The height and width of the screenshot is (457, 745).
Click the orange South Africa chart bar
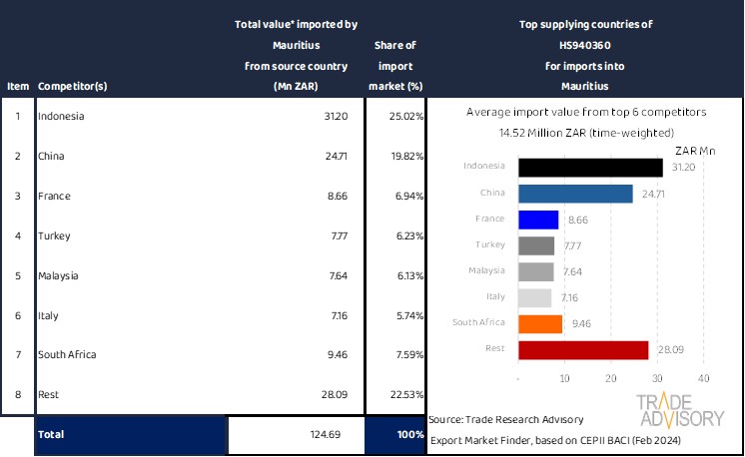pyautogui.click(x=540, y=323)
